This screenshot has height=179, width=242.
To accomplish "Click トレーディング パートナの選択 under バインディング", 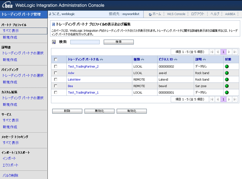I will point(23,75).
